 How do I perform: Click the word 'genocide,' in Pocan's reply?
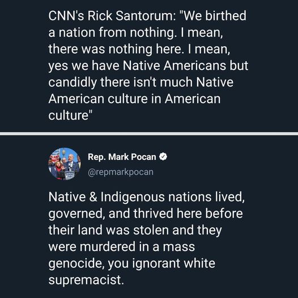(76, 264)
